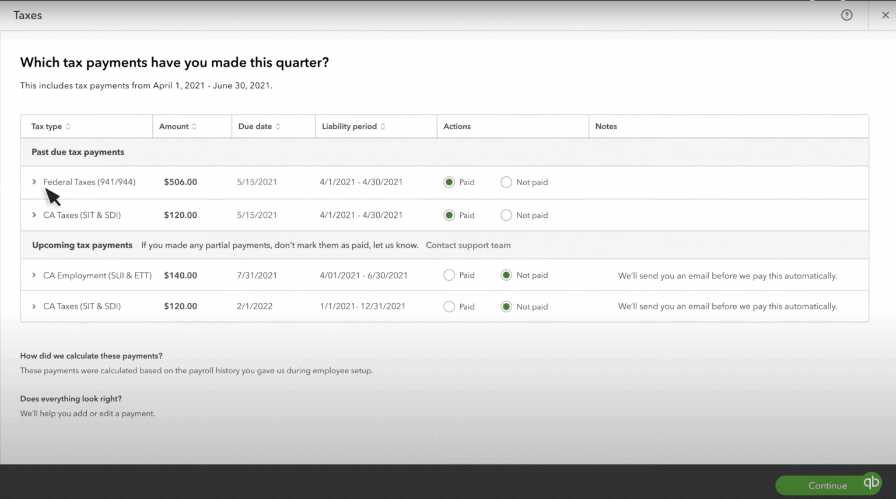Expand the Federal Taxes (941/944) row
The width and height of the screenshot is (896, 499).
(33, 182)
